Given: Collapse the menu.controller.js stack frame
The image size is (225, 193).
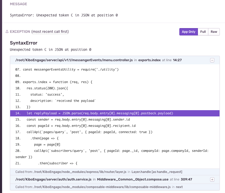Looking at the screenshot, I should click(212, 60).
